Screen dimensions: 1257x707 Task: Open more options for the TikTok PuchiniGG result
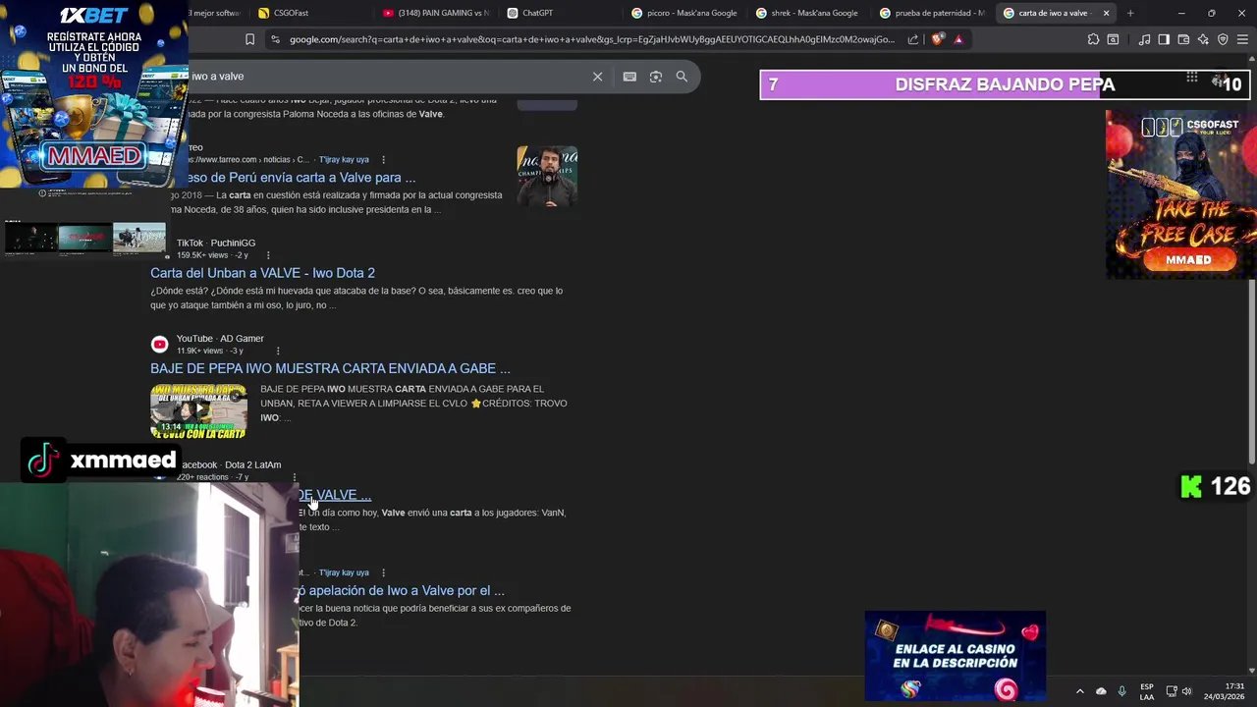(x=267, y=255)
